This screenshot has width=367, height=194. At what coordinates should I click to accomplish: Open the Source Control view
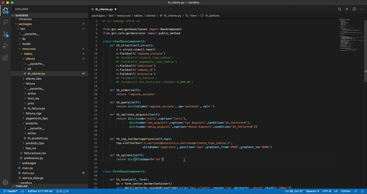(5, 34)
